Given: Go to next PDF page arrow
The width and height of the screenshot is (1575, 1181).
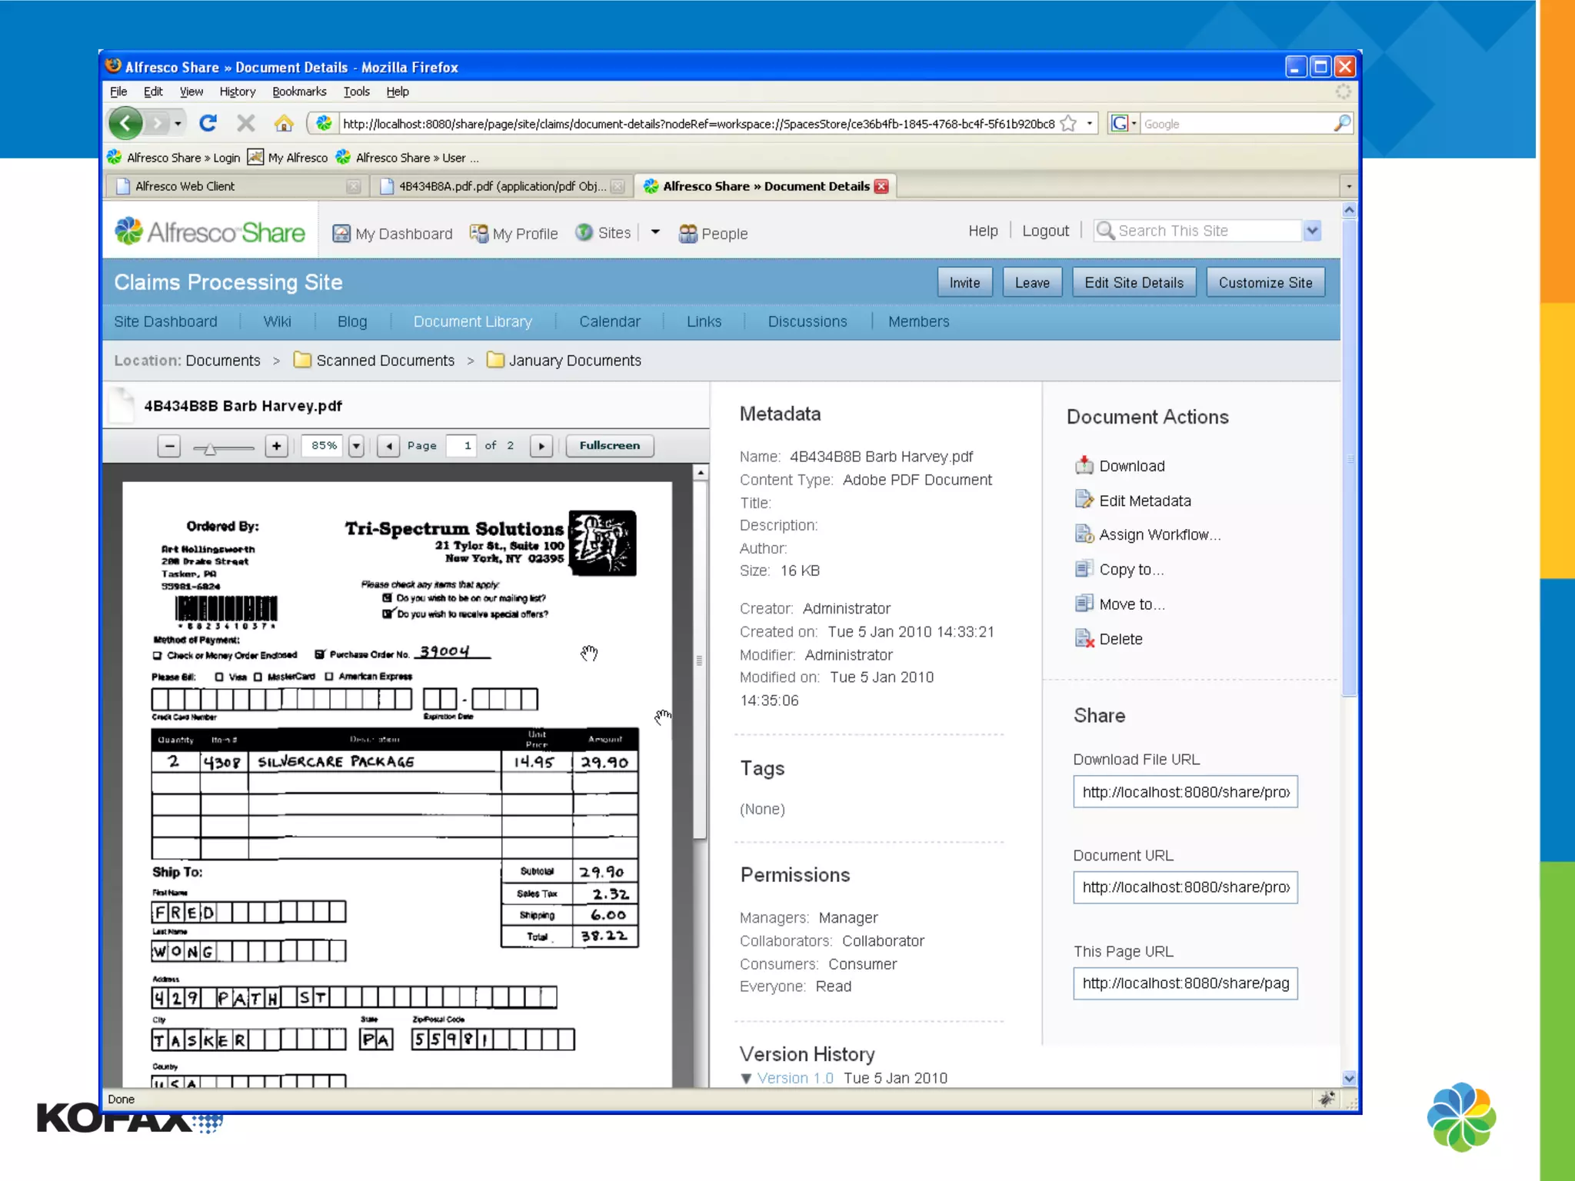Looking at the screenshot, I should point(541,445).
